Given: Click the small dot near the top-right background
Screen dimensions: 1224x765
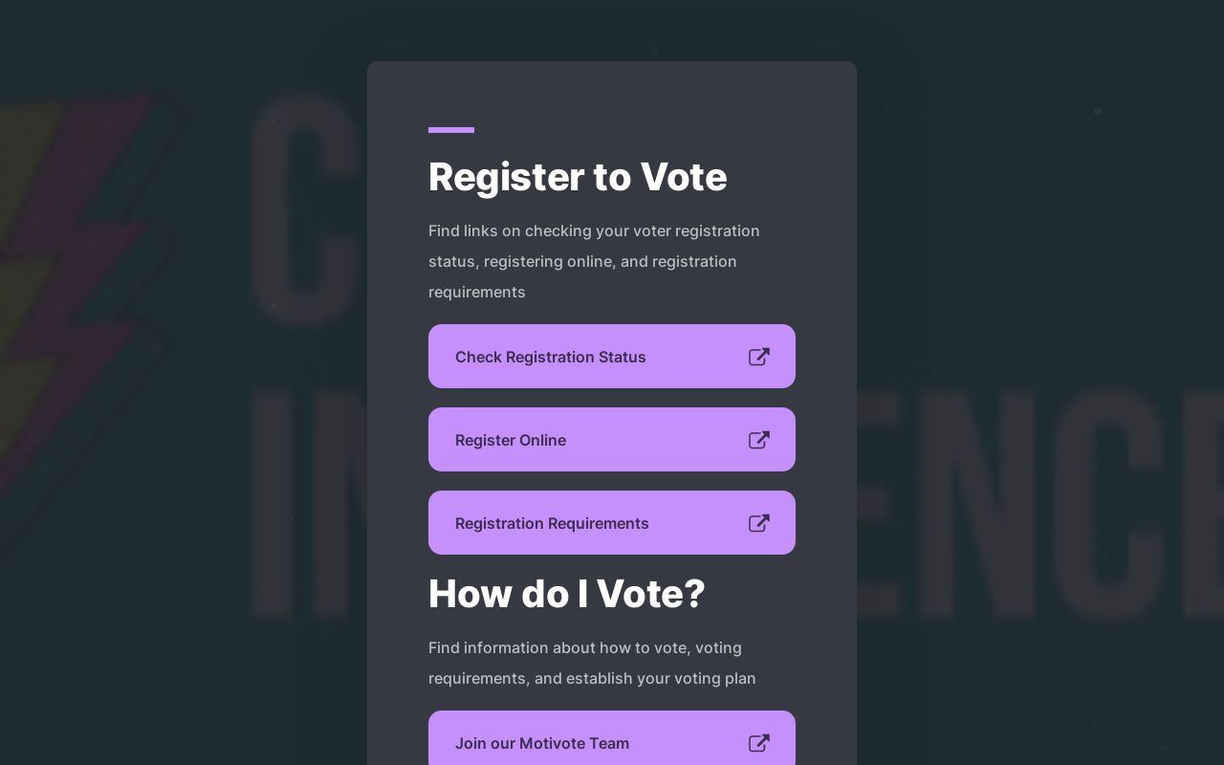Looking at the screenshot, I should pyautogui.click(x=1098, y=111).
